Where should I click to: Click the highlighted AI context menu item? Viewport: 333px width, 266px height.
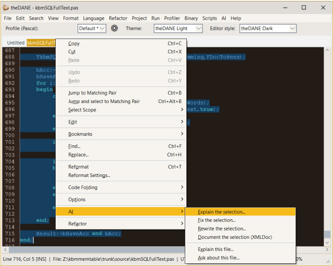tap(121, 212)
